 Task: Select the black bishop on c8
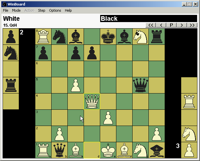[76, 37]
